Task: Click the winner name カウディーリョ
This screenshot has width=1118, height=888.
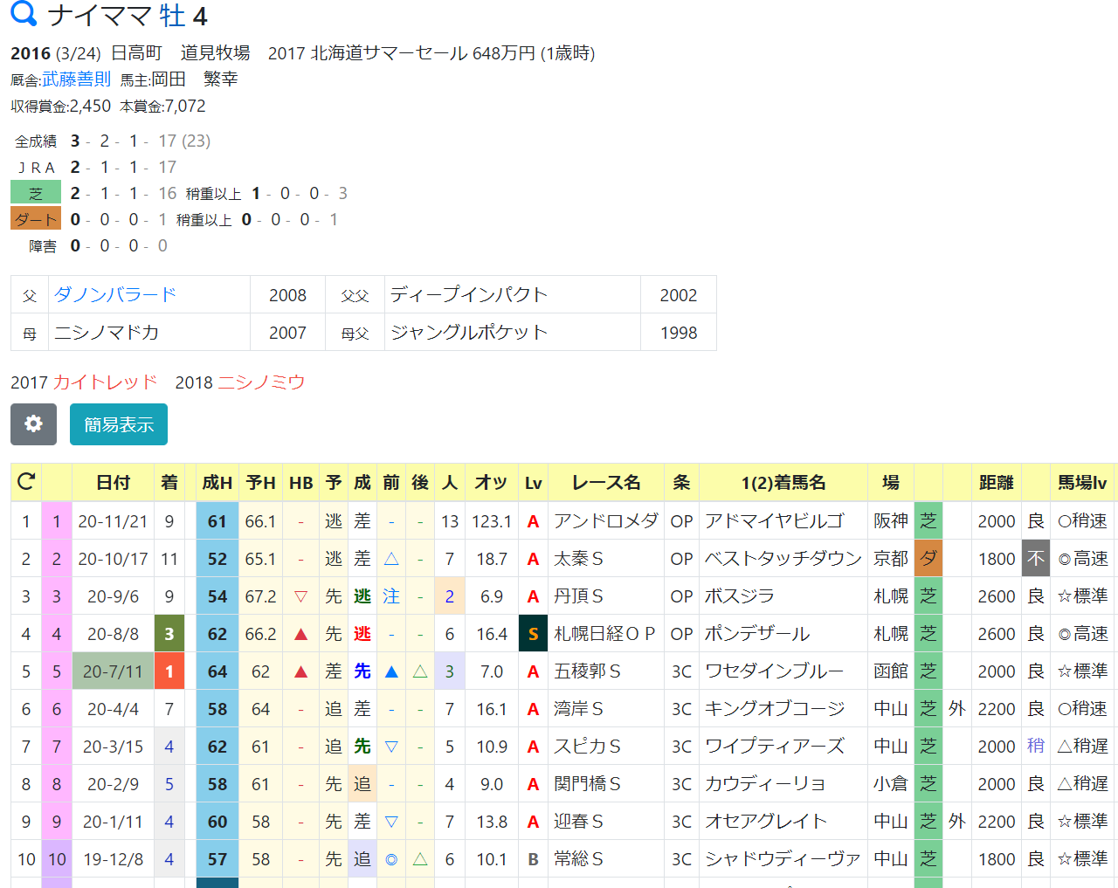Action: (766, 784)
